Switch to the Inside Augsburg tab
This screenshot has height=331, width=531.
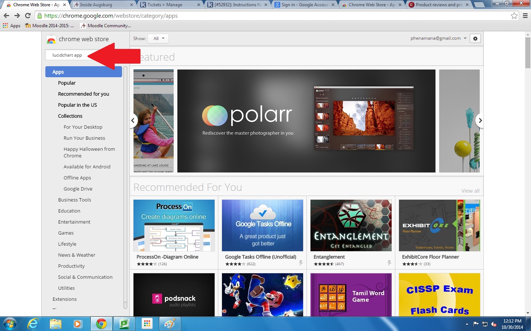pos(103,5)
